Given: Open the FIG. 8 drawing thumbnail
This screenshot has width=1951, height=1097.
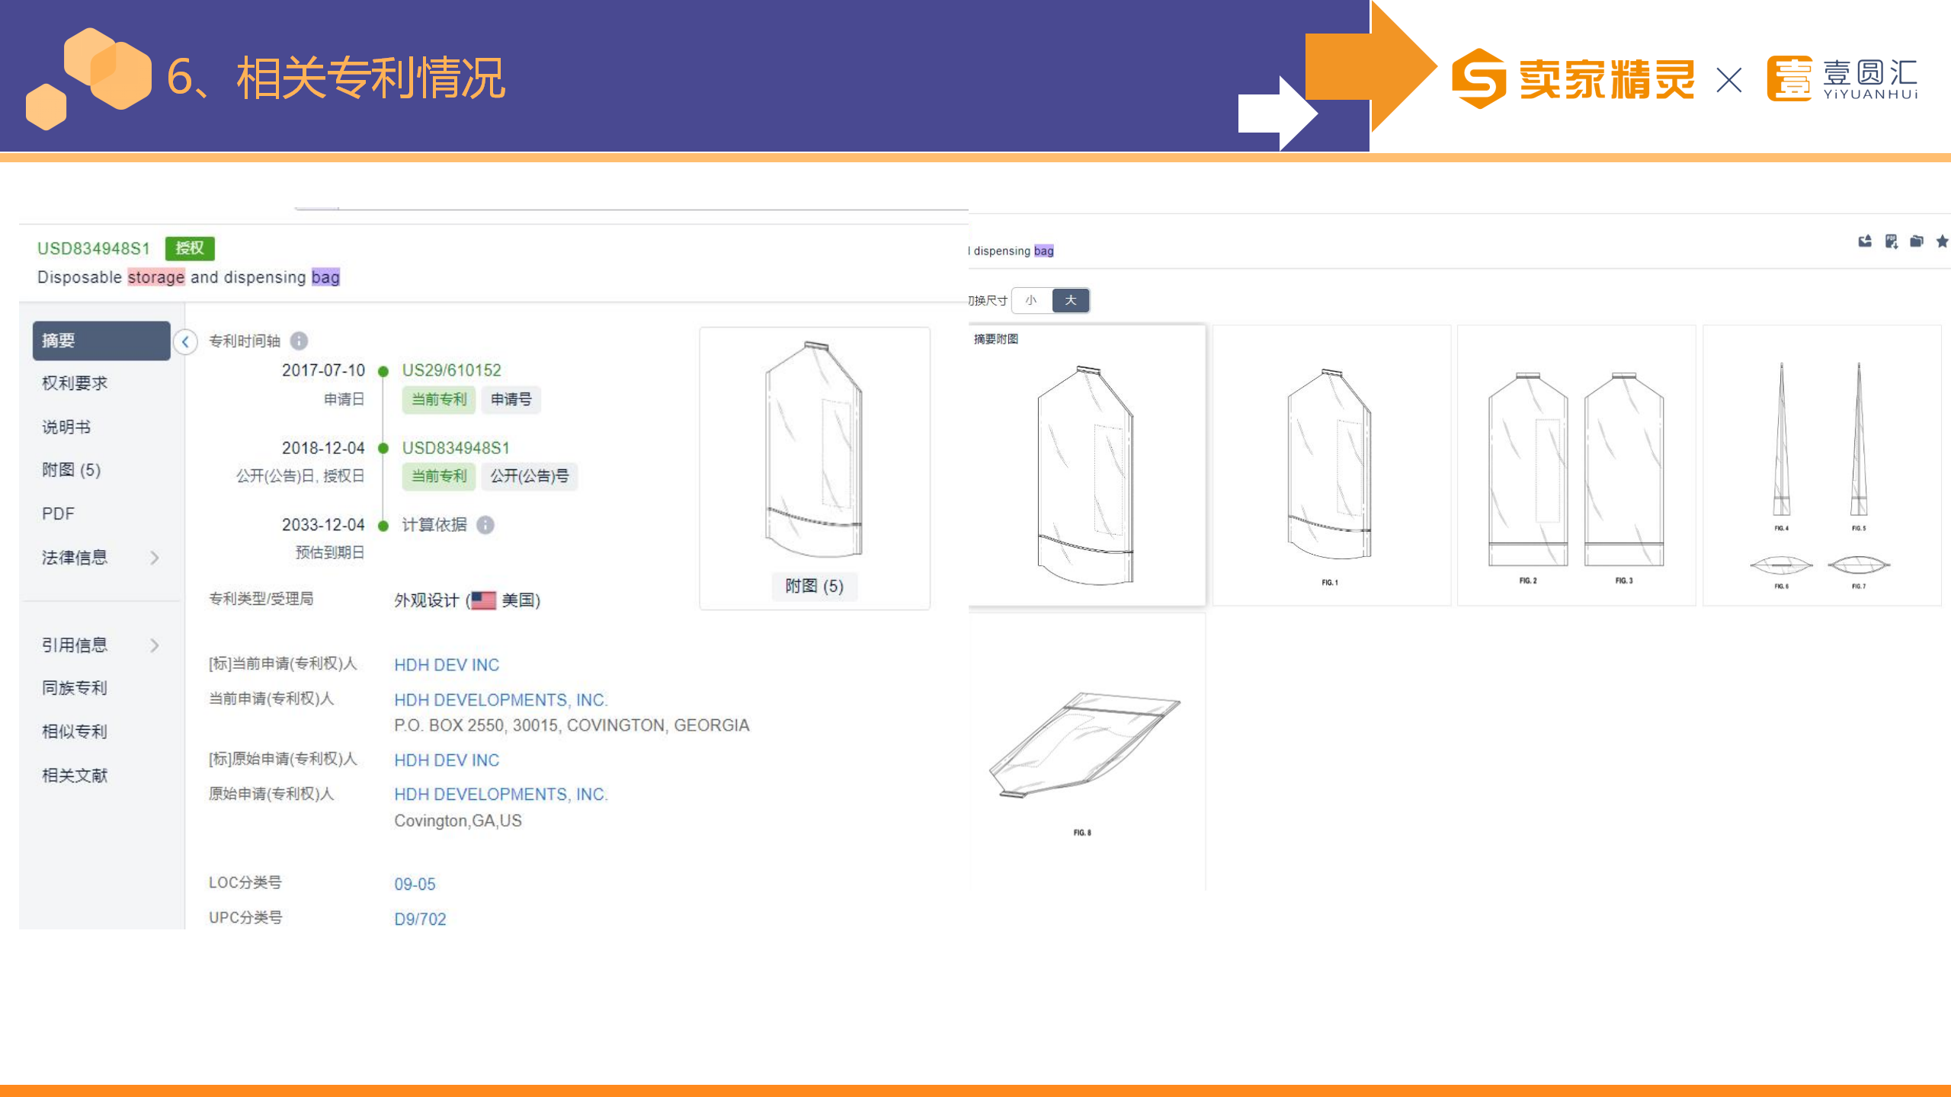Looking at the screenshot, I should (1085, 750).
